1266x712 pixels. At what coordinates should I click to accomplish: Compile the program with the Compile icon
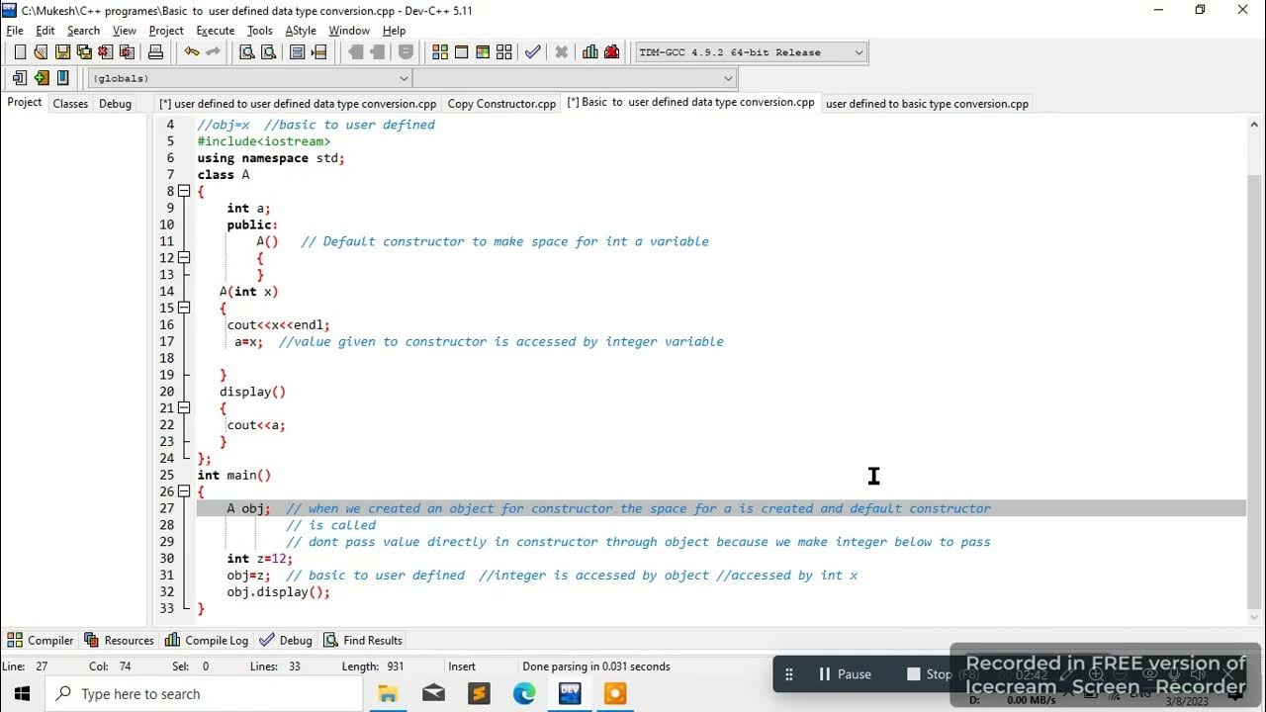pos(440,52)
